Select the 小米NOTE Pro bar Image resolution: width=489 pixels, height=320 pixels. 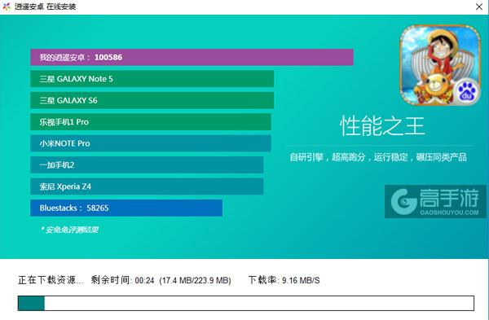click(x=151, y=143)
